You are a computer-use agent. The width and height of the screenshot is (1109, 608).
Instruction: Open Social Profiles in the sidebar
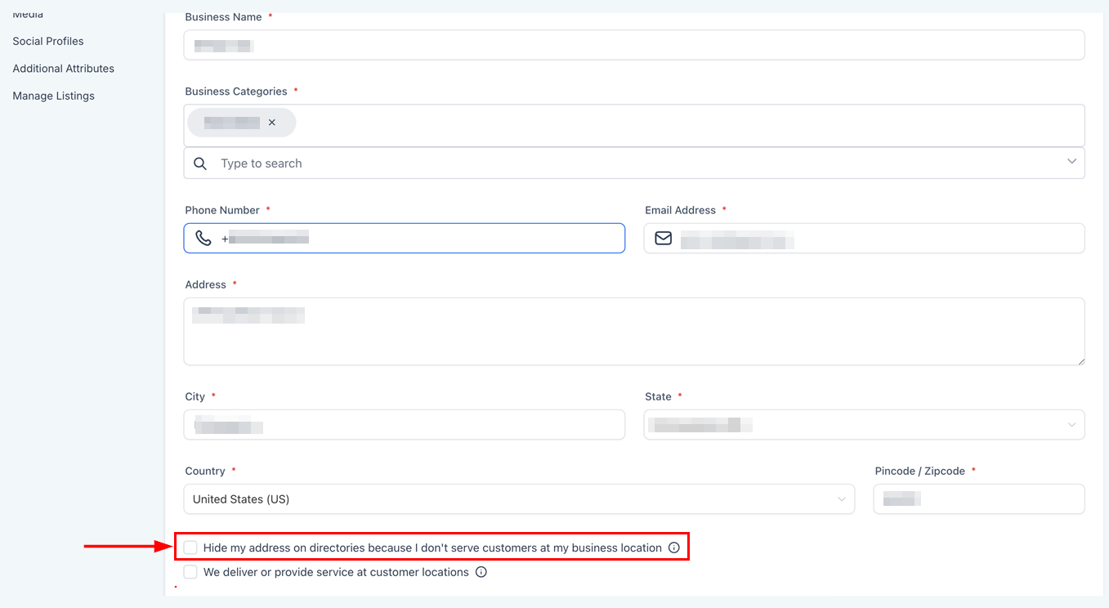[48, 41]
